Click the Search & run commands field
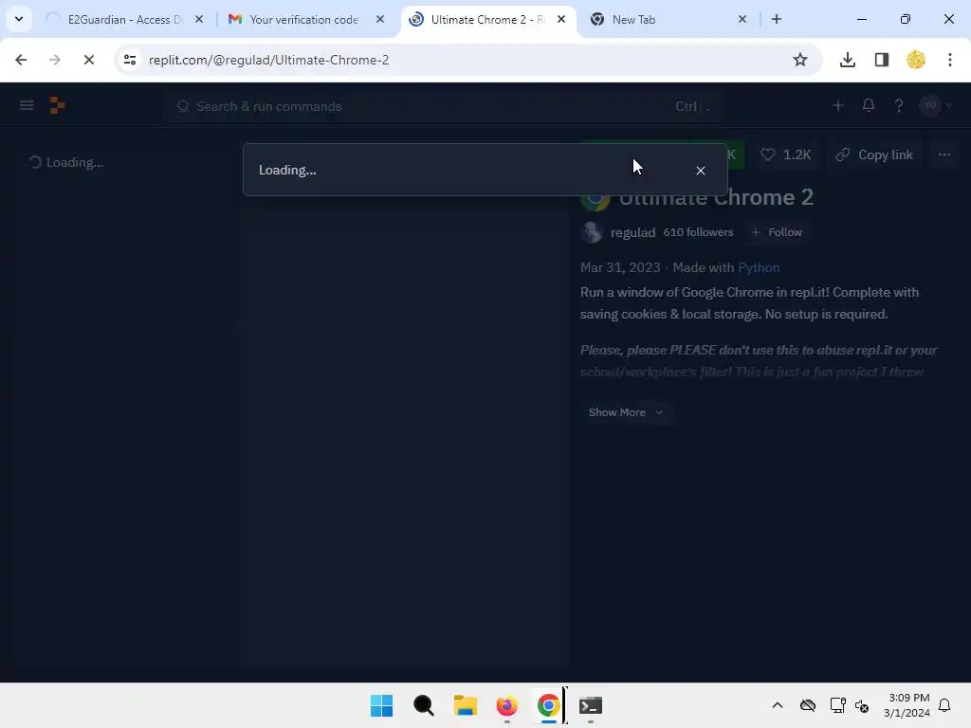The image size is (971, 728). (444, 106)
